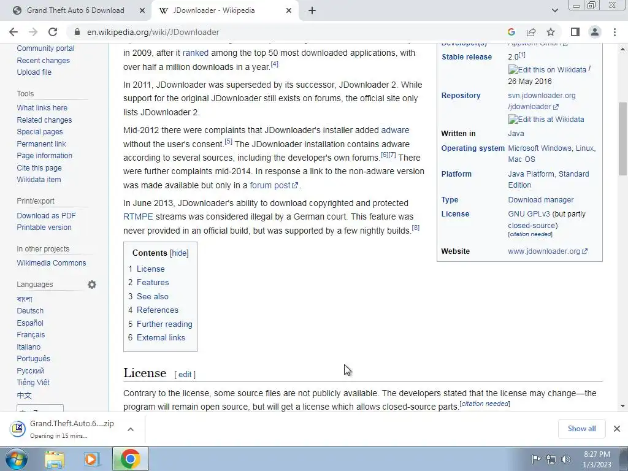Click Chrome icon in taskbar
The height and width of the screenshot is (471, 628).
130,459
